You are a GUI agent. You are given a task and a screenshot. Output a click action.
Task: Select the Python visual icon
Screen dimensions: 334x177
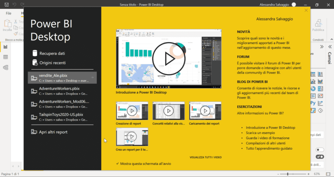[x=313, y=103]
